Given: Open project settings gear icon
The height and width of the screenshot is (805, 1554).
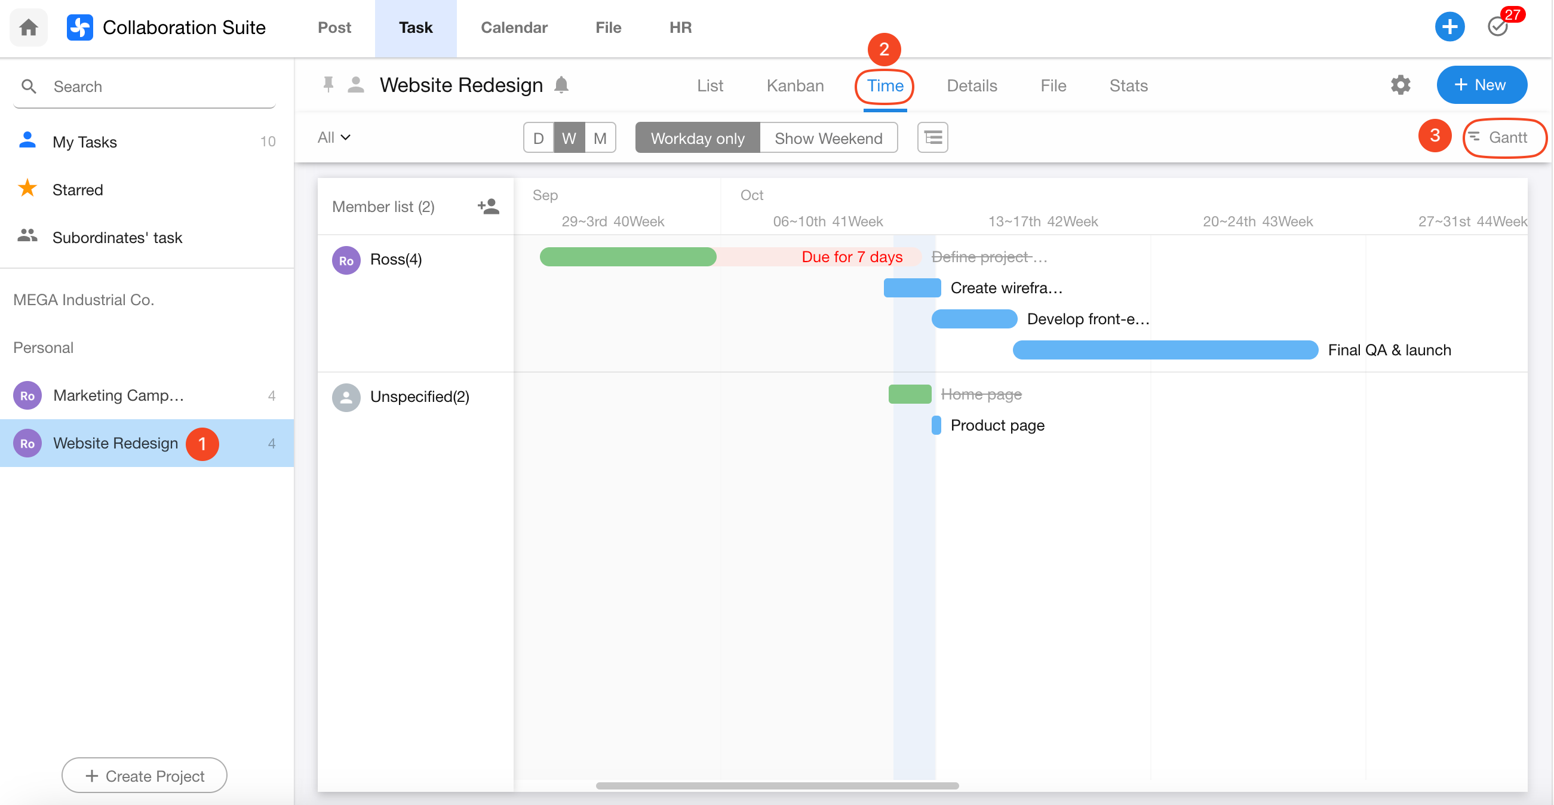Looking at the screenshot, I should pyautogui.click(x=1400, y=85).
